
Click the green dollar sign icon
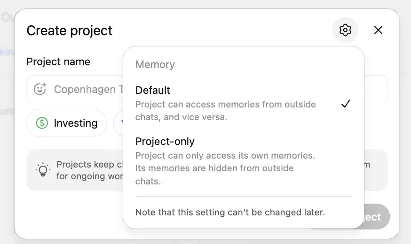pyautogui.click(x=42, y=123)
